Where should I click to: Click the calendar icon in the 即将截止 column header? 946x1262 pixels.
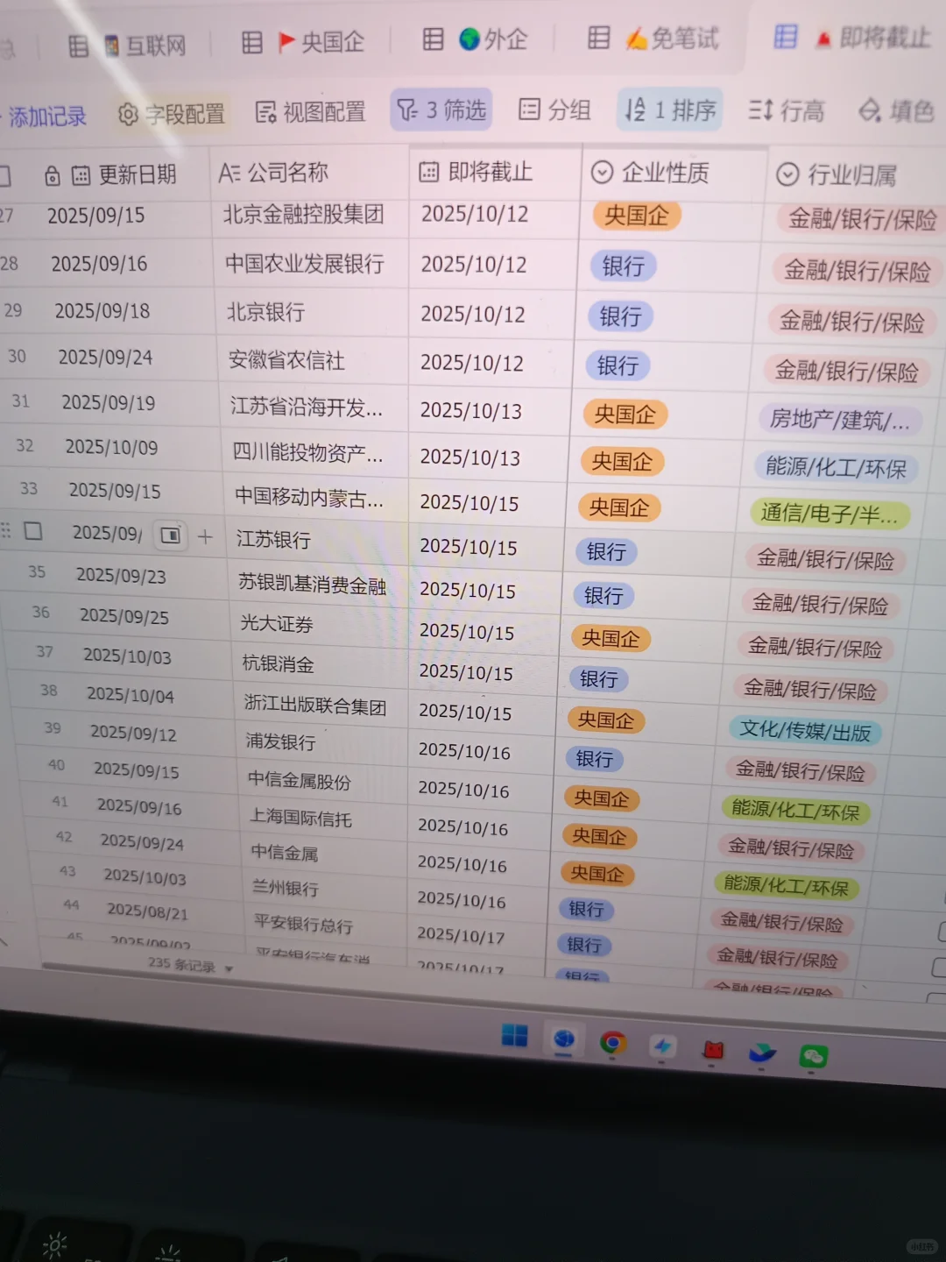[428, 172]
